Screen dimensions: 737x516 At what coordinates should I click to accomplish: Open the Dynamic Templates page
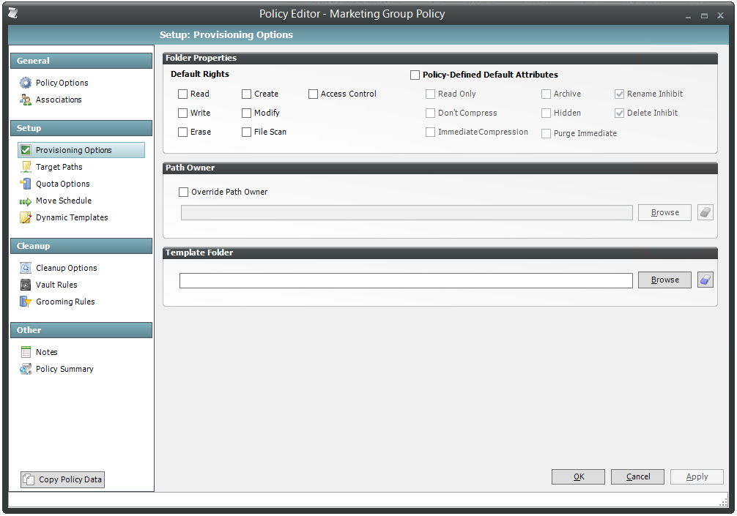72,217
